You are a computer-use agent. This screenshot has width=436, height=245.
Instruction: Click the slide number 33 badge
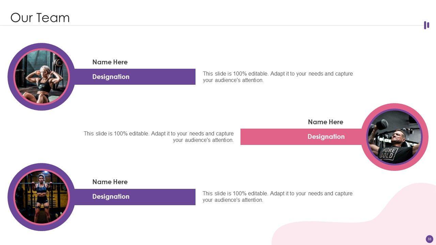(429, 239)
